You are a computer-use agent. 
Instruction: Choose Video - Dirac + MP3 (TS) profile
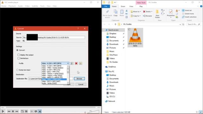click(51, 72)
